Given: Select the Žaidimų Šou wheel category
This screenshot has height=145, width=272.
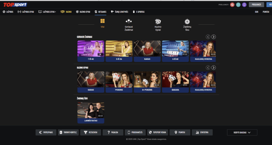Looking at the screenshot, I should pos(187,22).
